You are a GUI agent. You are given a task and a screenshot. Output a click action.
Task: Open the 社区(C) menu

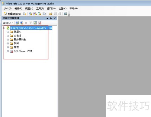(63, 8)
